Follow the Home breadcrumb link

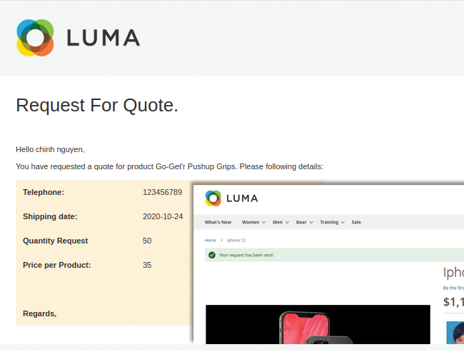(210, 241)
